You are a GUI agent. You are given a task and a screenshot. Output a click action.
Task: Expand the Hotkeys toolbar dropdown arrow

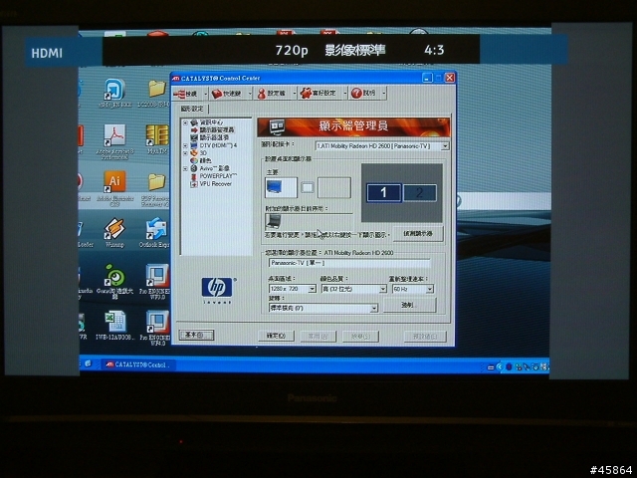249,94
